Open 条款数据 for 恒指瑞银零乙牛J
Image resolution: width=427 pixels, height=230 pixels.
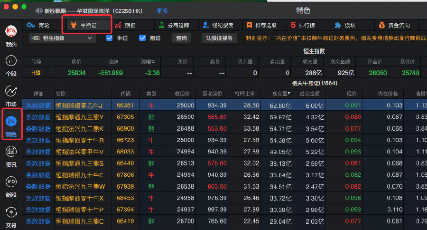click(38, 105)
